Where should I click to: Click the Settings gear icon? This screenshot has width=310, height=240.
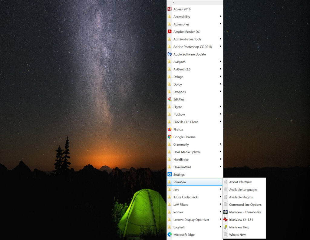(x=170, y=174)
